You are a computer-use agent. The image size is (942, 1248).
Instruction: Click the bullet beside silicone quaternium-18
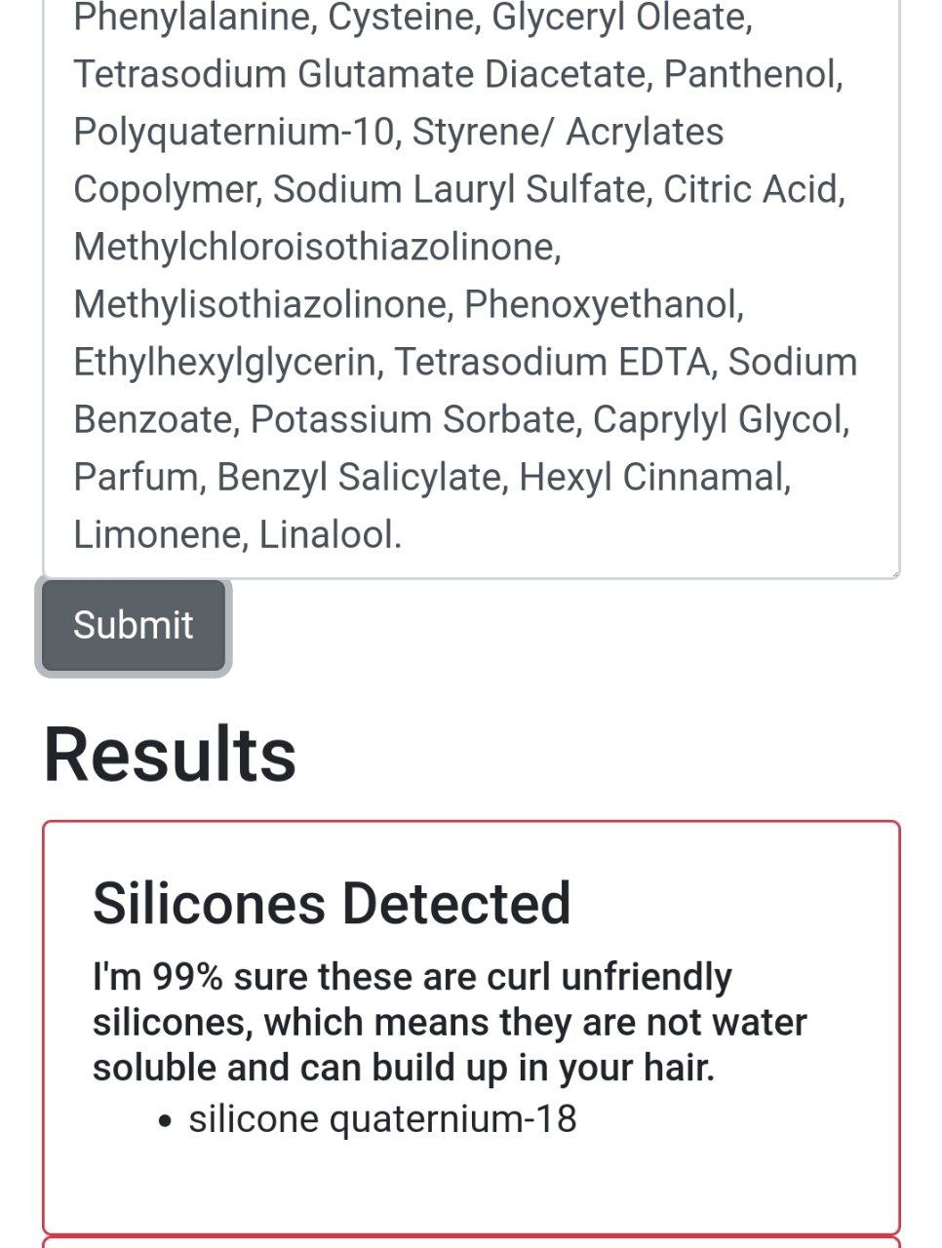[165, 1121]
